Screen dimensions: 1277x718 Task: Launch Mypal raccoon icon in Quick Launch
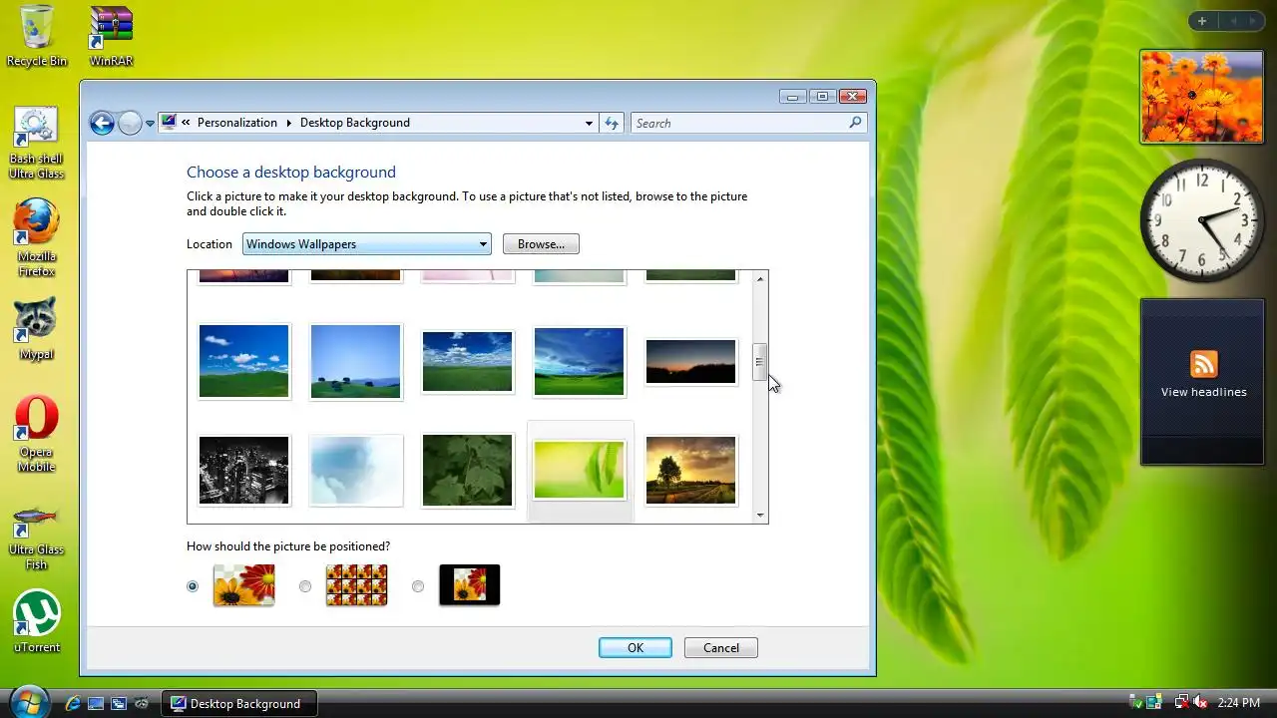pos(142,703)
